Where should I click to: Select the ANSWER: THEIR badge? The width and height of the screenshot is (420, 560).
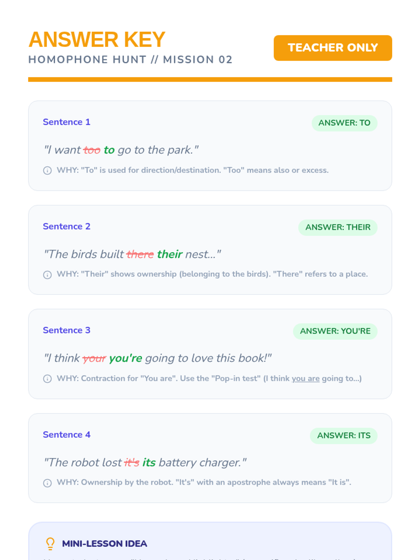pos(338,227)
